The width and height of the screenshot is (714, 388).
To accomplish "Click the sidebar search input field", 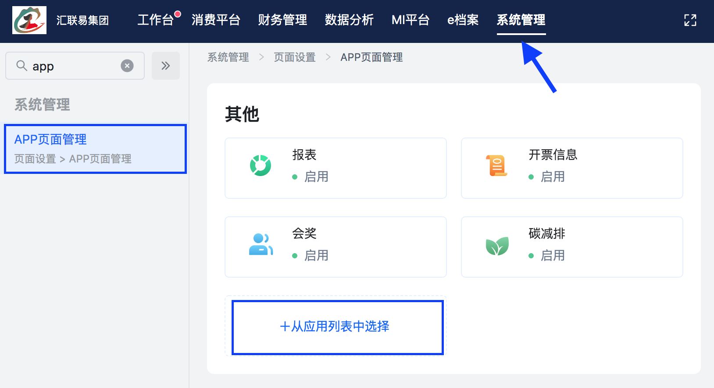I will point(75,66).
